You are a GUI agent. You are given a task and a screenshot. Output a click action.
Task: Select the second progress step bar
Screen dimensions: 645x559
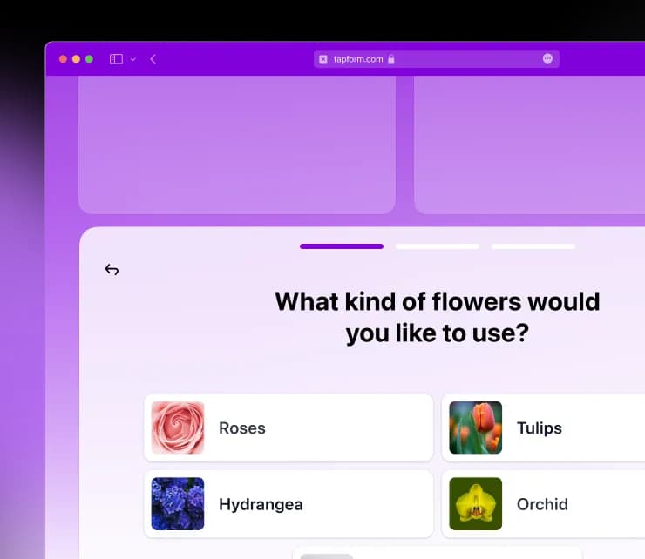coord(438,246)
